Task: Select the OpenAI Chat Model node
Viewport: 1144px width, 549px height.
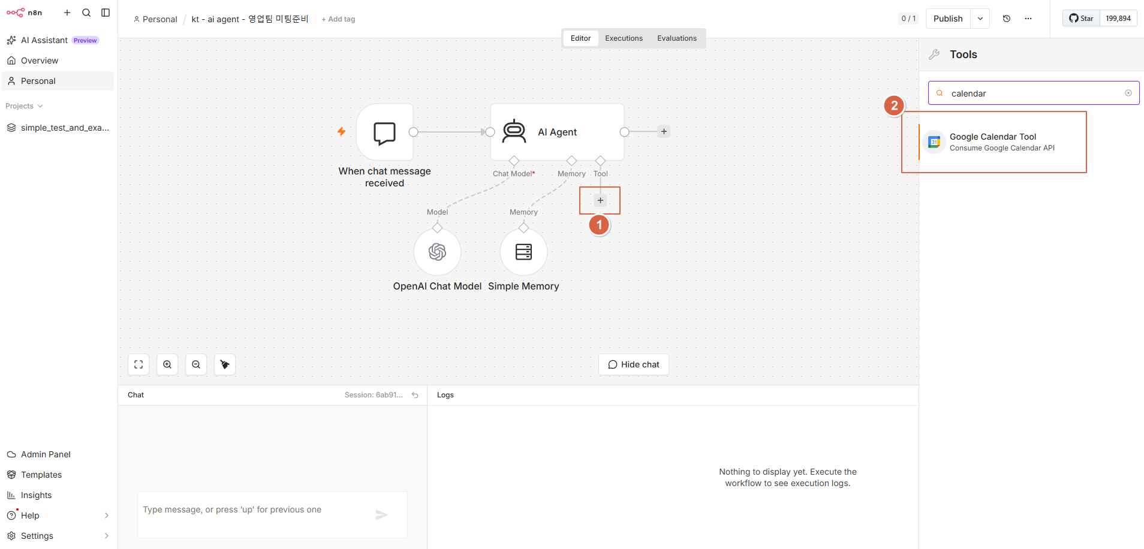Action: tap(438, 252)
